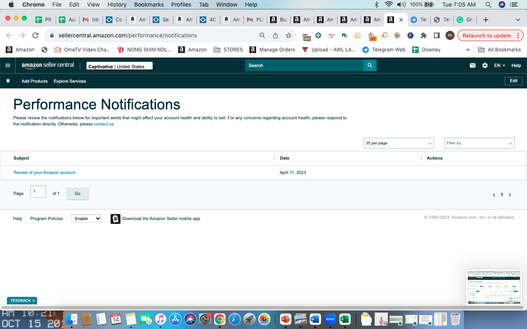Open the Bookmarks menu
527x329 pixels.
click(x=149, y=5)
